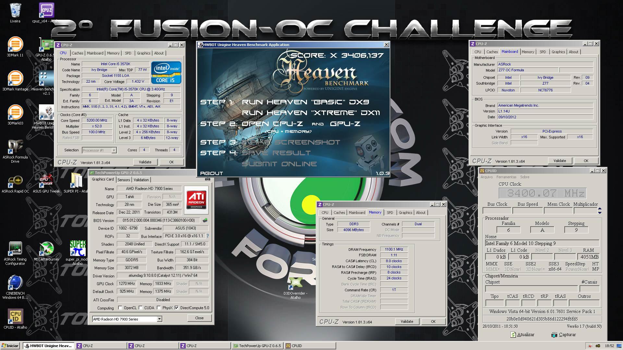
Task: Click OK in CPU-Z Mainboard window
Action: coord(586,161)
